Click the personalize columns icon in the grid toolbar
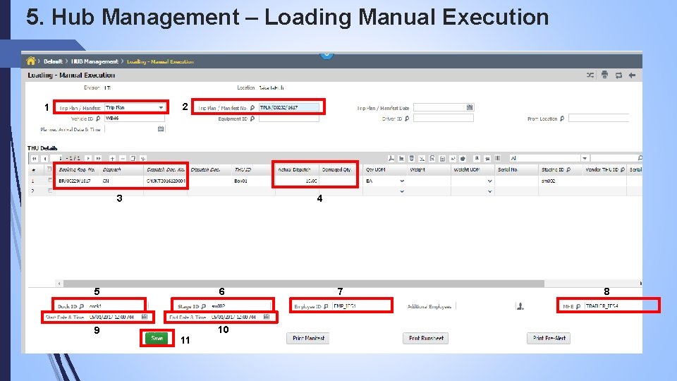The height and width of the screenshot is (381, 677). pyautogui.click(x=497, y=159)
